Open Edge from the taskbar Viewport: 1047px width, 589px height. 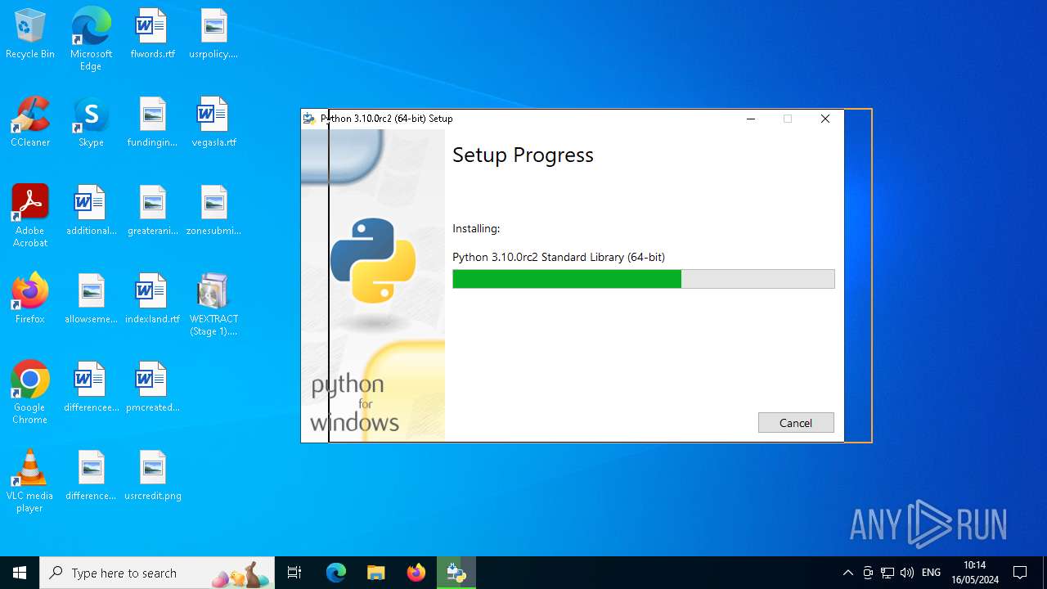[336, 573]
